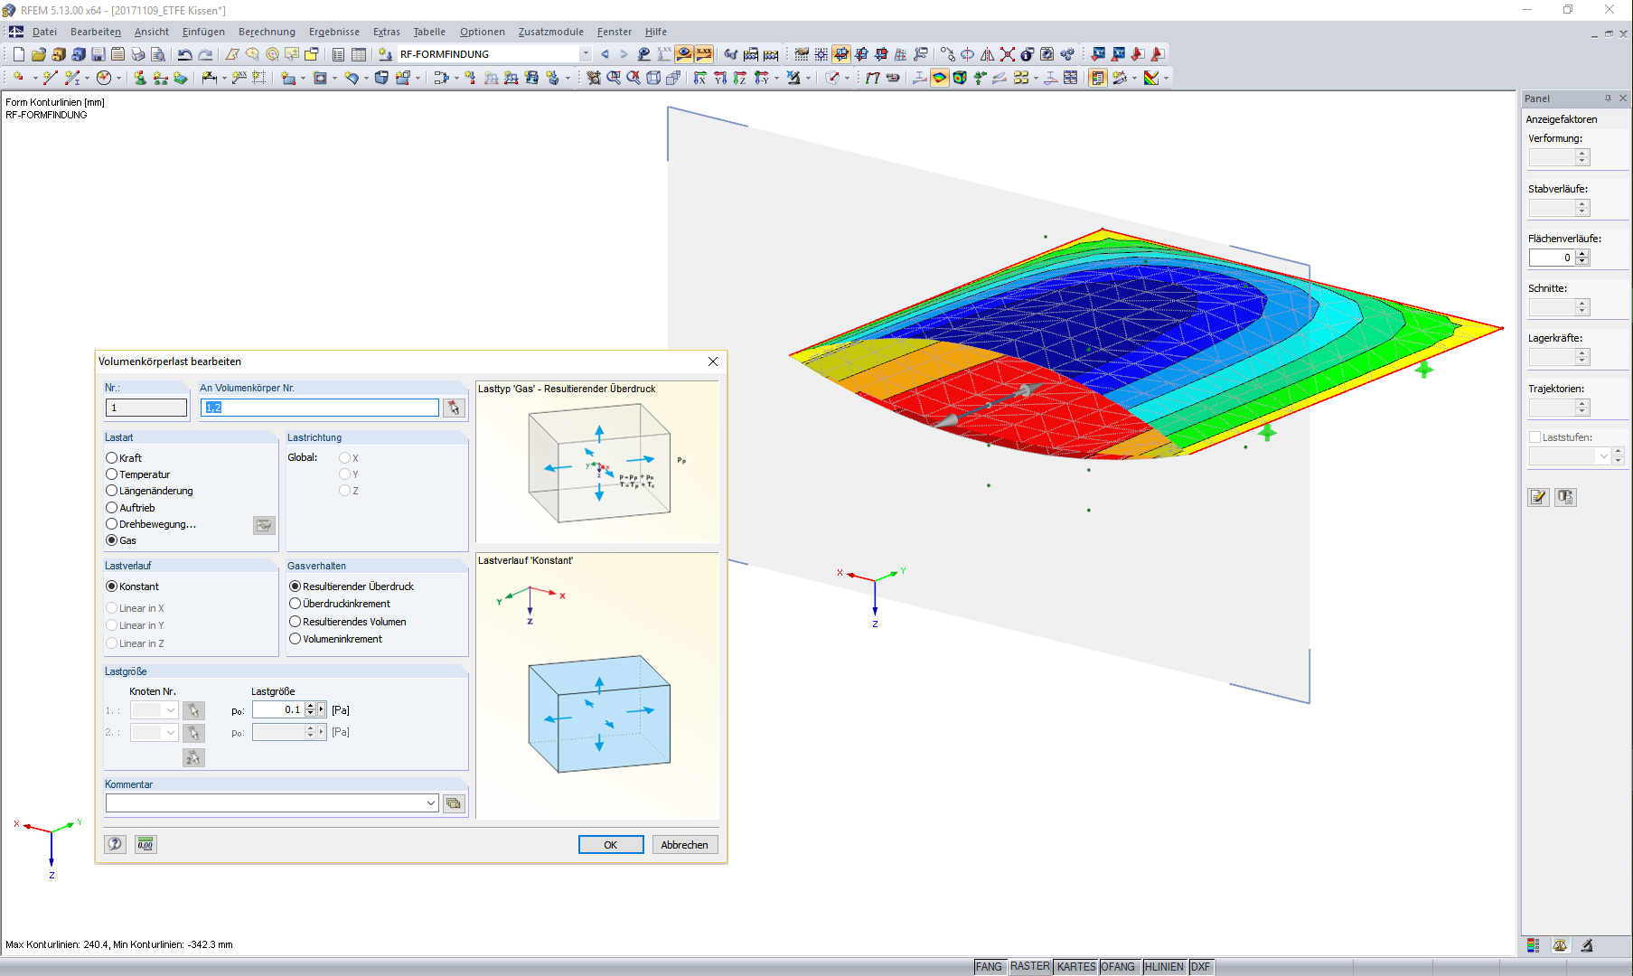Viewport: 1633px width, 976px height.
Task: Select Konstant load distribution
Action: pyautogui.click(x=132, y=587)
